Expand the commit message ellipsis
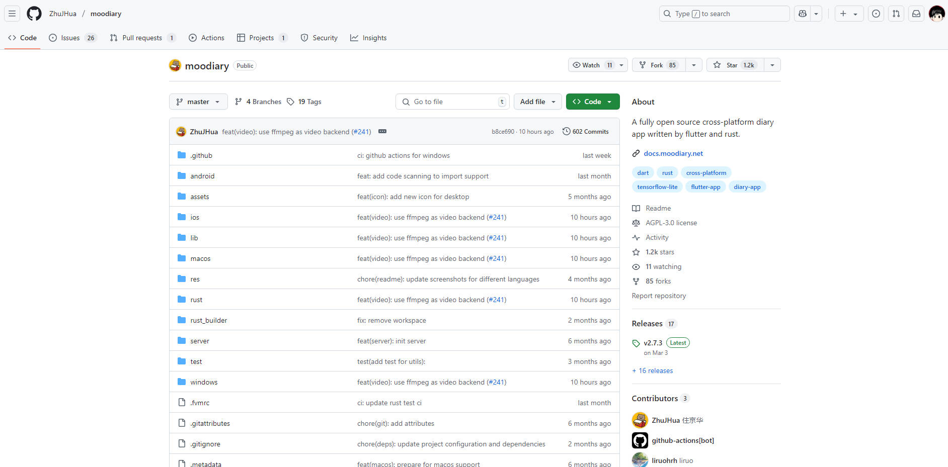This screenshot has height=467, width=948. 382,131
